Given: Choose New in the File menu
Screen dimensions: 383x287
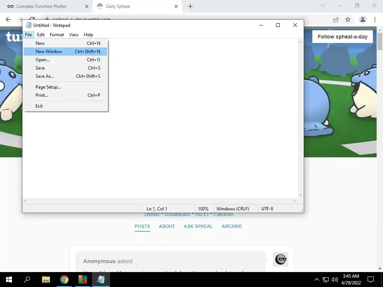Looking at the screenshot, I should pos(65,43).
